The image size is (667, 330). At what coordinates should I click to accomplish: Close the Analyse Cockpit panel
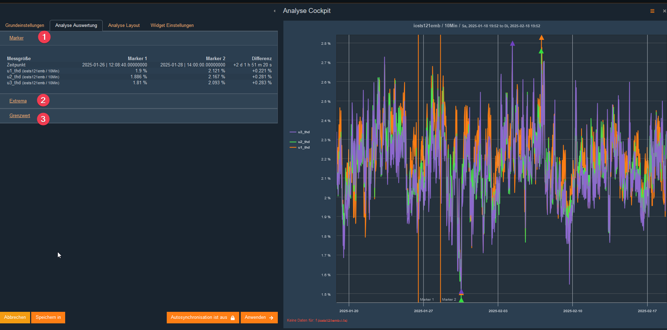[x=664, y=11]
